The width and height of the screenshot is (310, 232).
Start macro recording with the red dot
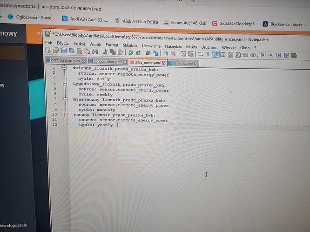coord(263,55)
